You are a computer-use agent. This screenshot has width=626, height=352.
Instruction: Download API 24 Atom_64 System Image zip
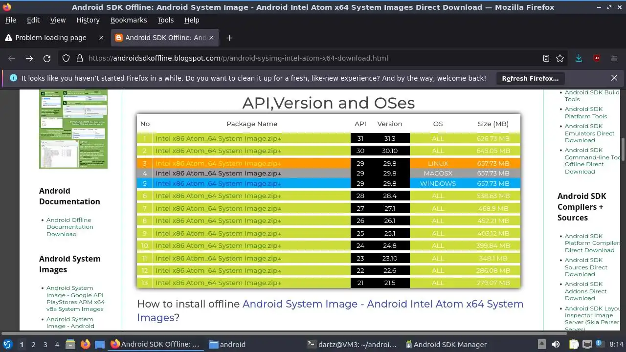point(218,245)
